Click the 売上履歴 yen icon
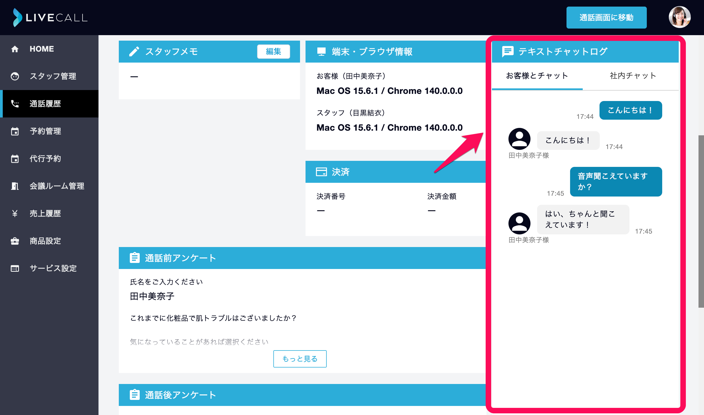Viewport: 704px width, 415px height. pos(15,213)
